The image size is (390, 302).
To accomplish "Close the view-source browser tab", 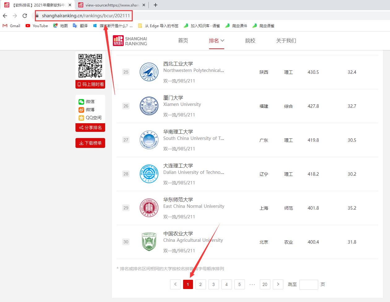I will [144, 5].
